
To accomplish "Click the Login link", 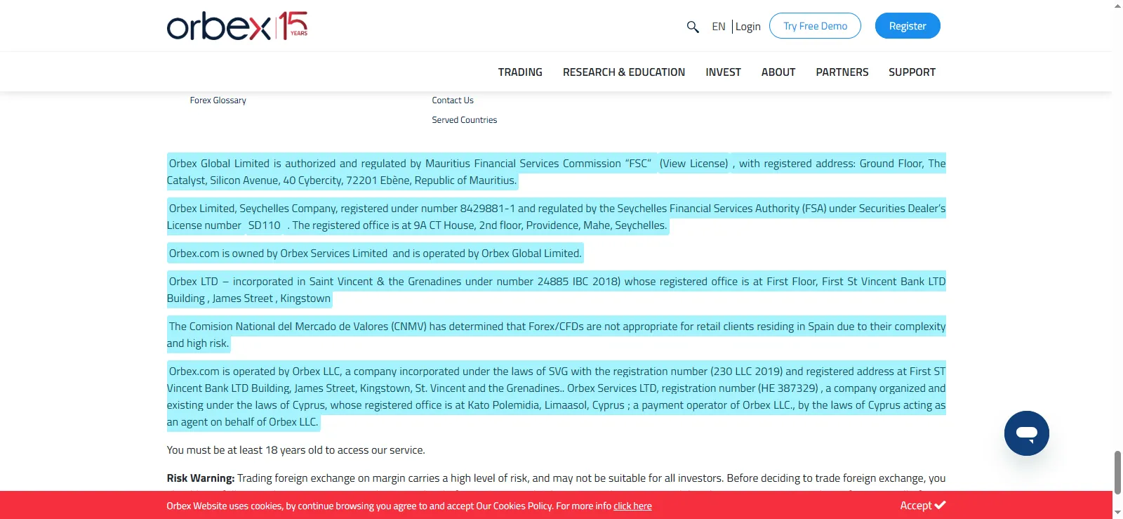I will [748, 27].
